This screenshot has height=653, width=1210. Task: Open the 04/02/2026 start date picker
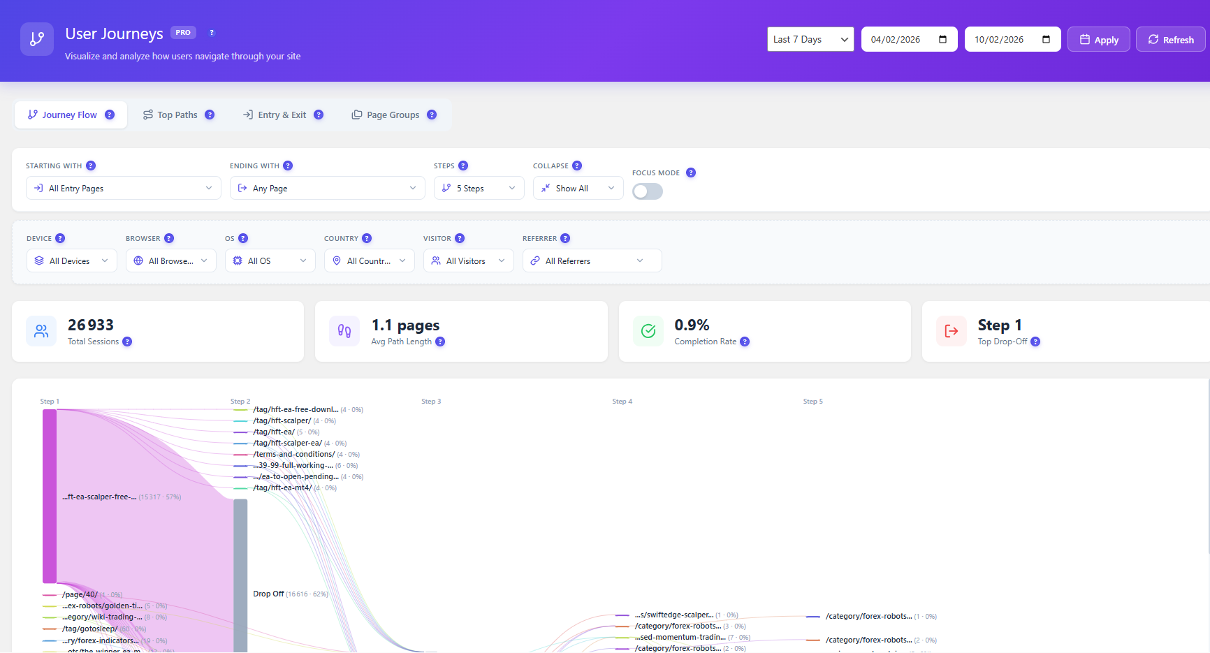point(909,39)
